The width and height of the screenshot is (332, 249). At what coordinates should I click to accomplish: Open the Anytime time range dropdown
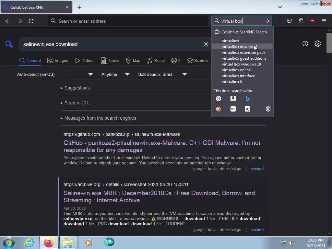(x=115, y=74)
